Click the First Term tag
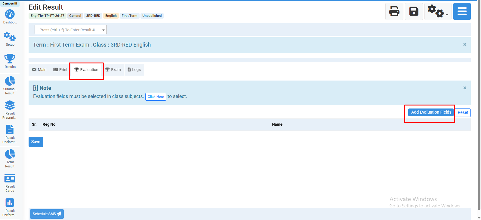 (x=129, y=16)
